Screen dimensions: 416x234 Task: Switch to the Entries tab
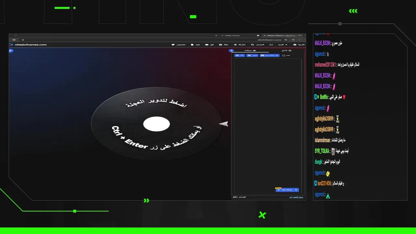(x=250, y=50)
